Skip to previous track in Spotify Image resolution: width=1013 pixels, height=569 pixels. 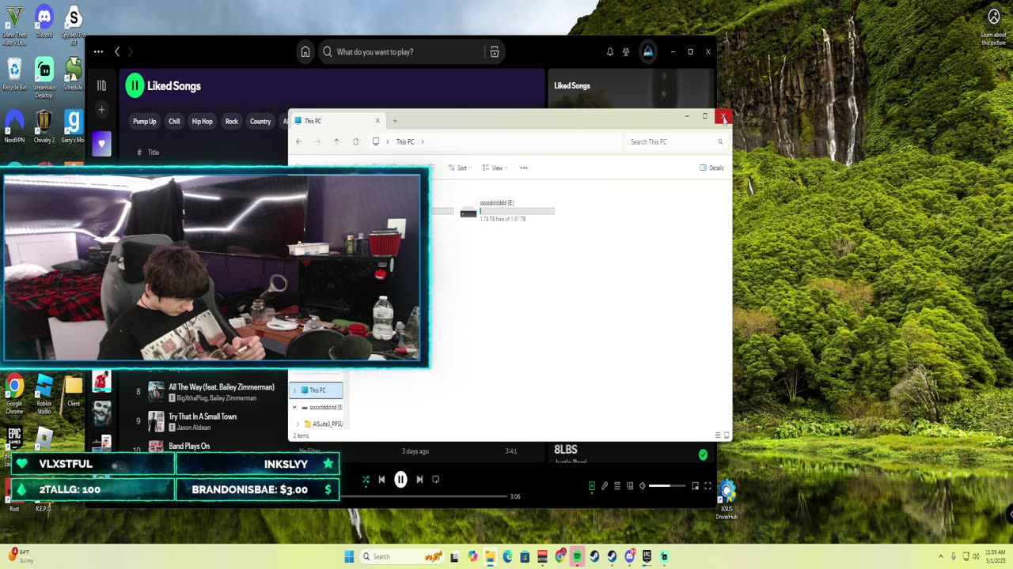(381, 479)
